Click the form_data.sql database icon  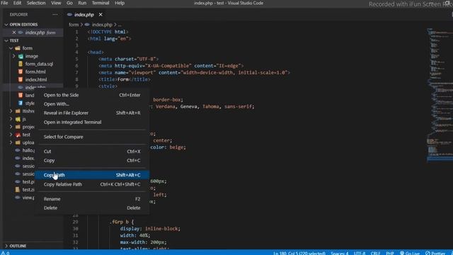(x=21, y=64)
